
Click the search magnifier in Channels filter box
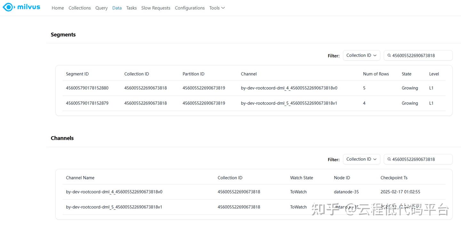[389, 159]
